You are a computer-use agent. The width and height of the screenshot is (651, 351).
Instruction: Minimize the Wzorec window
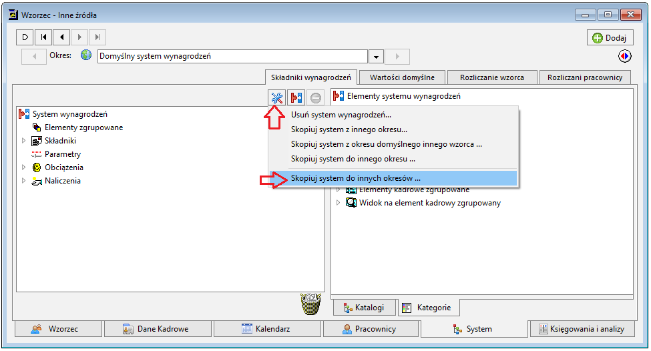coord(586,15)
